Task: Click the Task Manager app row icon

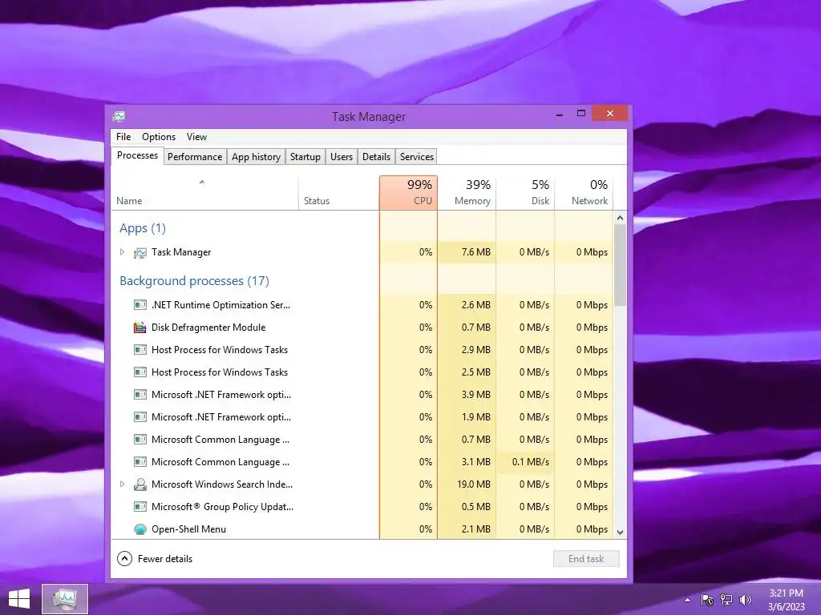Action: (x=140, y=252)
